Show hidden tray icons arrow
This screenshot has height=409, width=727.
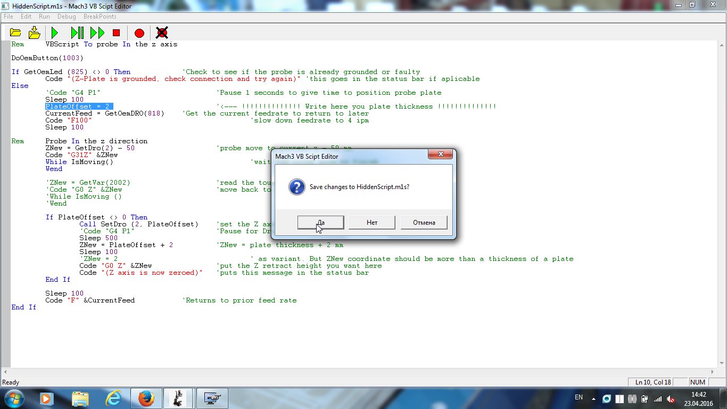[594, 398]
